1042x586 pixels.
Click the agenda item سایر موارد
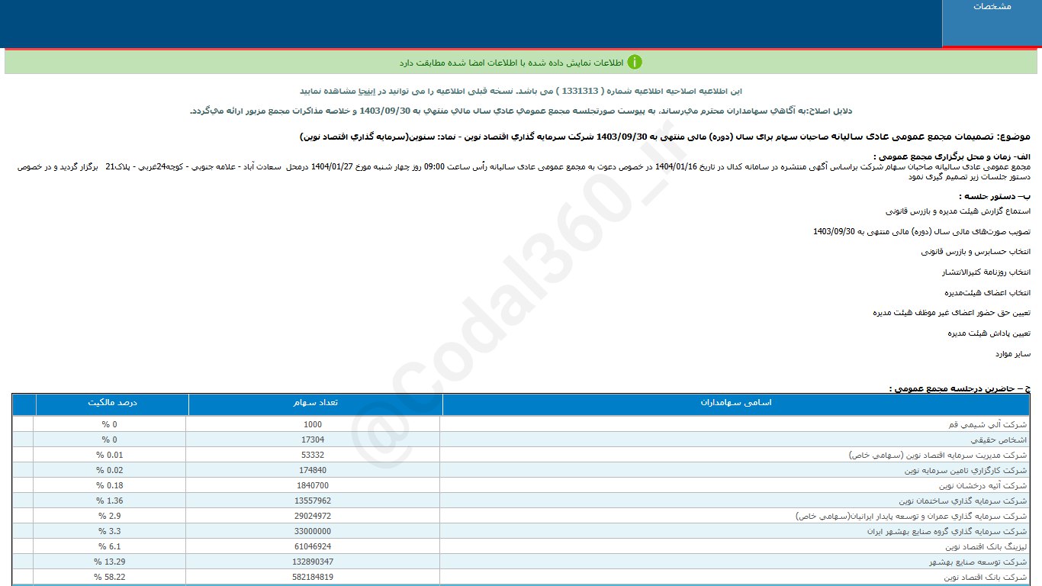[1013, 354]
